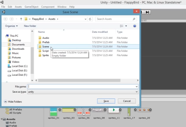Click FlappyBird in the address breadcrumb

point(38,19)
